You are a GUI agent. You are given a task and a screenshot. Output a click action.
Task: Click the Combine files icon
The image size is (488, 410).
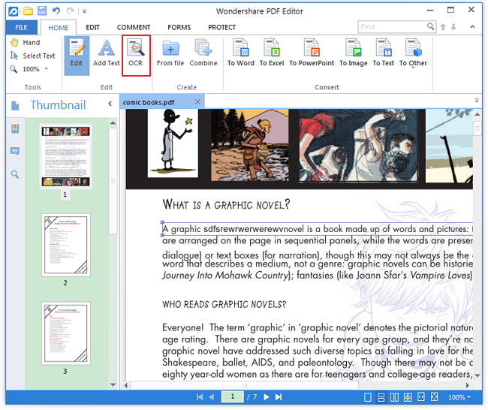(x=203, y=53)
